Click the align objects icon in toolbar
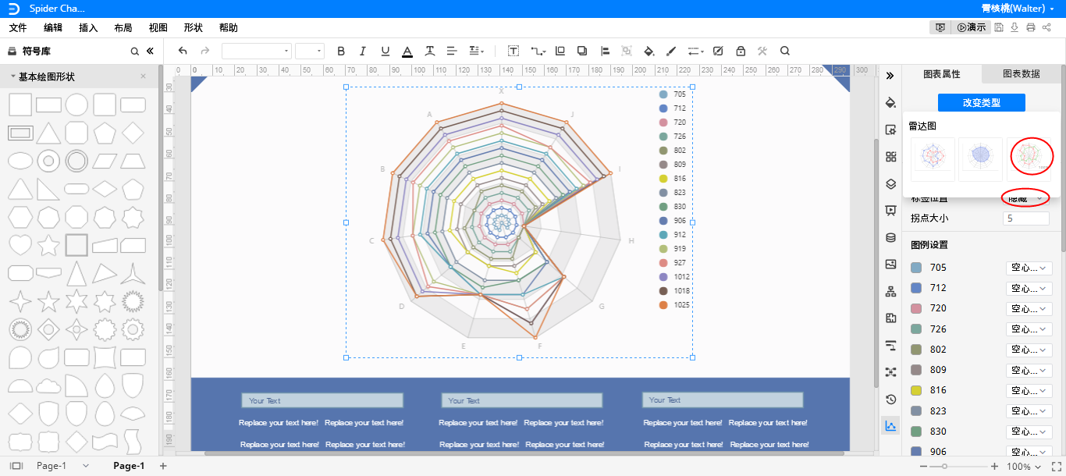 click(x=605, y=51)
